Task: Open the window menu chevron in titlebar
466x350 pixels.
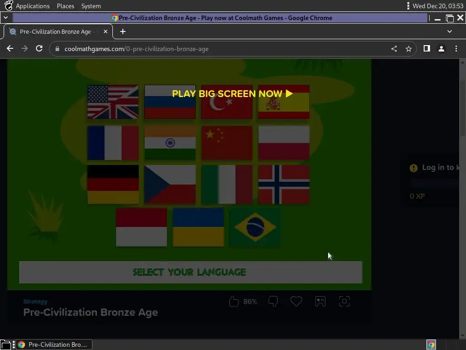Action: point(5,18)
